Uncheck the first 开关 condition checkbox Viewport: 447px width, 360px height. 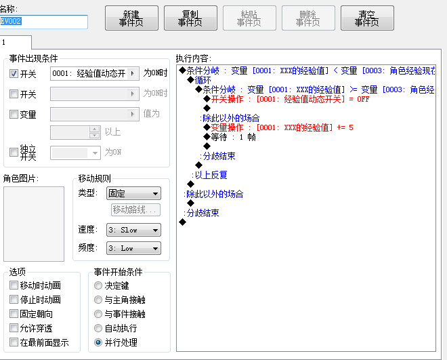tap(14, 74)
